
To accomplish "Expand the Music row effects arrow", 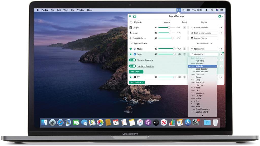I will tap(221, 49).
